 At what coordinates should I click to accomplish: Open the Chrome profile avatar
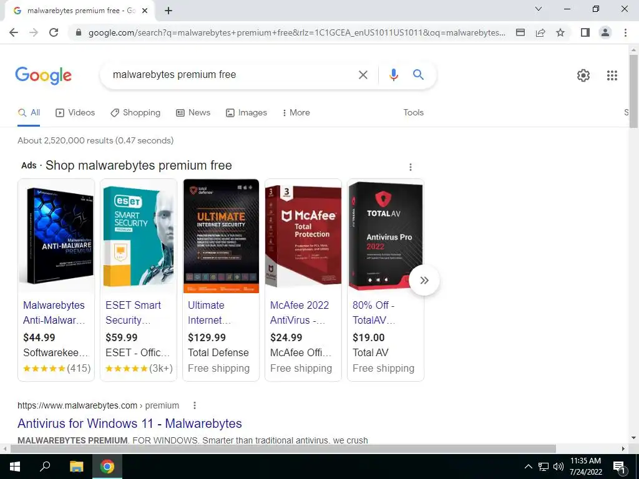click(605, 32)
